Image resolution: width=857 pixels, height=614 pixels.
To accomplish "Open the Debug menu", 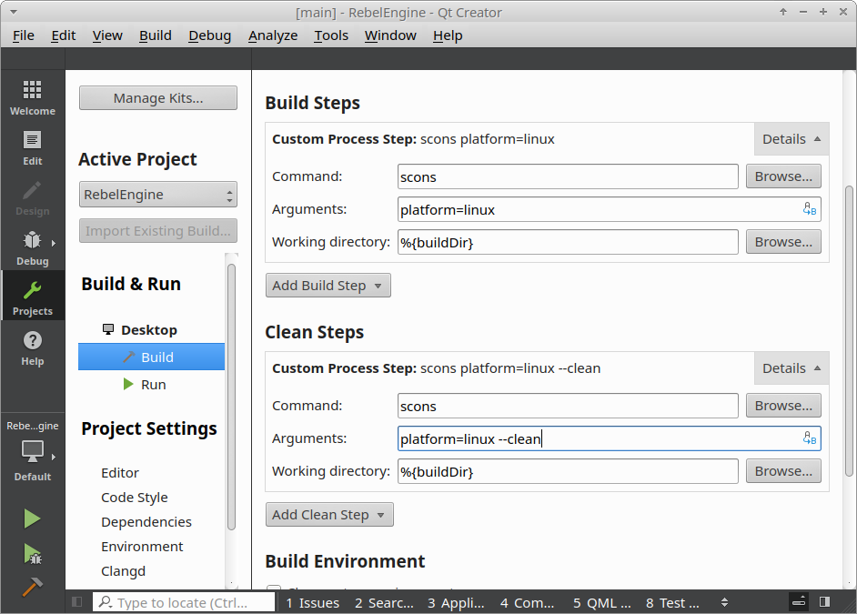I will click(x=210, y=35).
